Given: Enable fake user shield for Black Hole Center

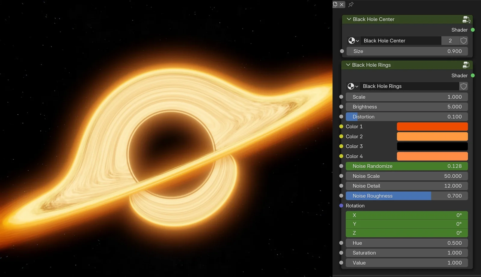Looking at the screenshot, I should pos(463,41).
